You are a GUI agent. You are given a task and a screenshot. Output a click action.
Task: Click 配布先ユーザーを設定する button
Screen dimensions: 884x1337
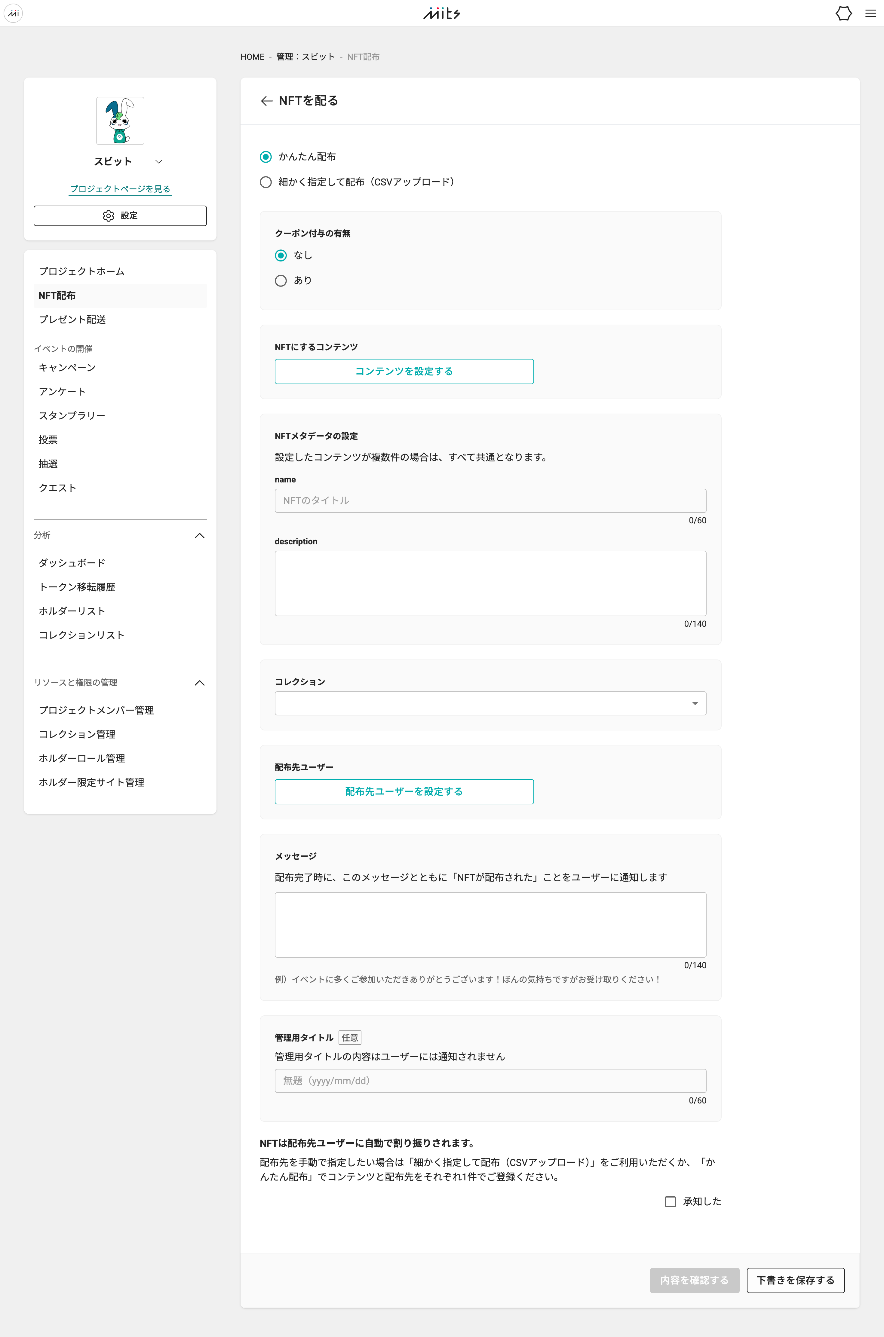click(404, 792)
